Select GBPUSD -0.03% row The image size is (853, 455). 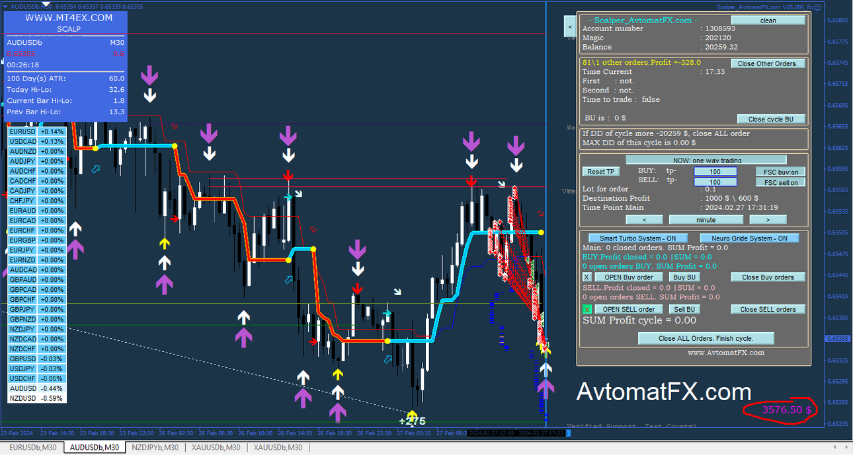click(x=36, y=359)
